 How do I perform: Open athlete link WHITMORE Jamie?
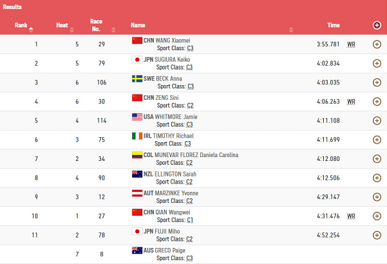(177, 117)
